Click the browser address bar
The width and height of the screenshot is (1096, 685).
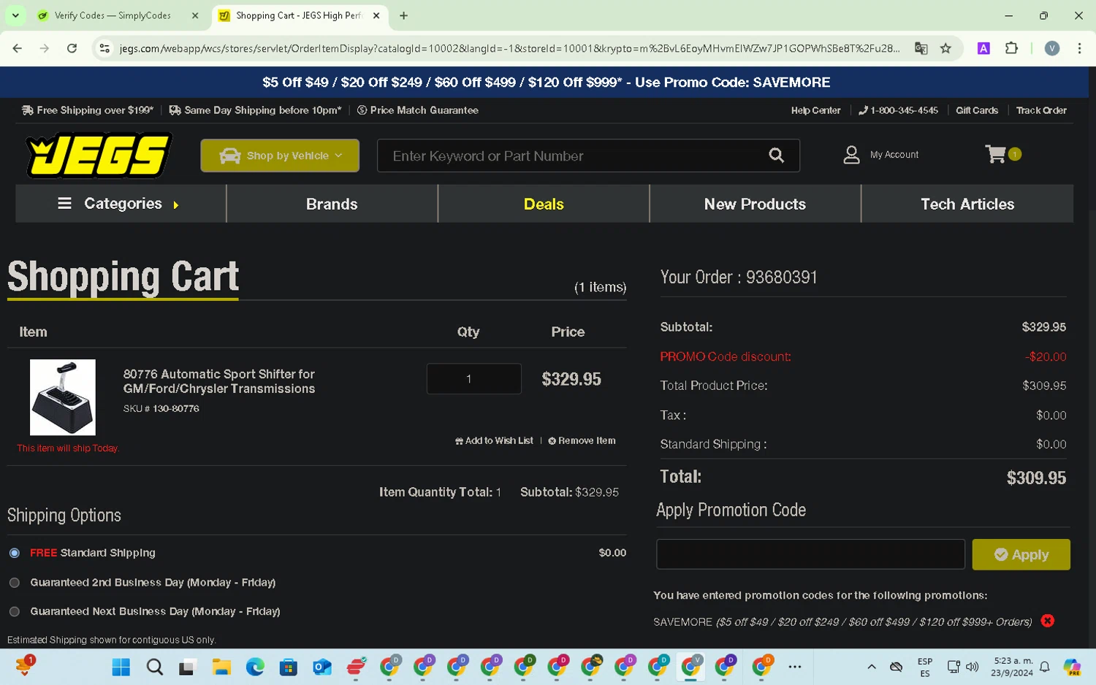[509, 48]
